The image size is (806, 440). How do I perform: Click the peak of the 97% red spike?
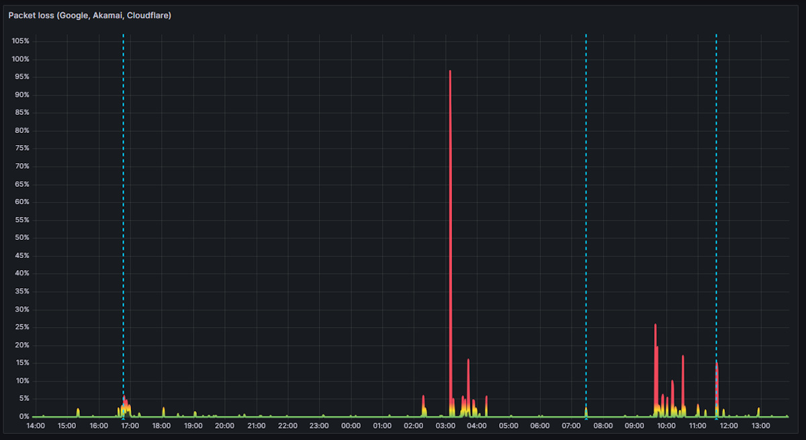[x=450, y=71]
